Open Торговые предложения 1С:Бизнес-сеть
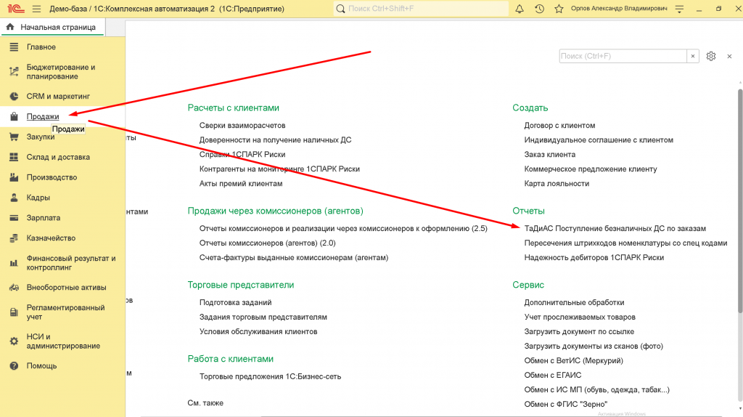Image resolution: width=743 pixels, height=417 pixels. pyautogui.click(x=270, y=376)
